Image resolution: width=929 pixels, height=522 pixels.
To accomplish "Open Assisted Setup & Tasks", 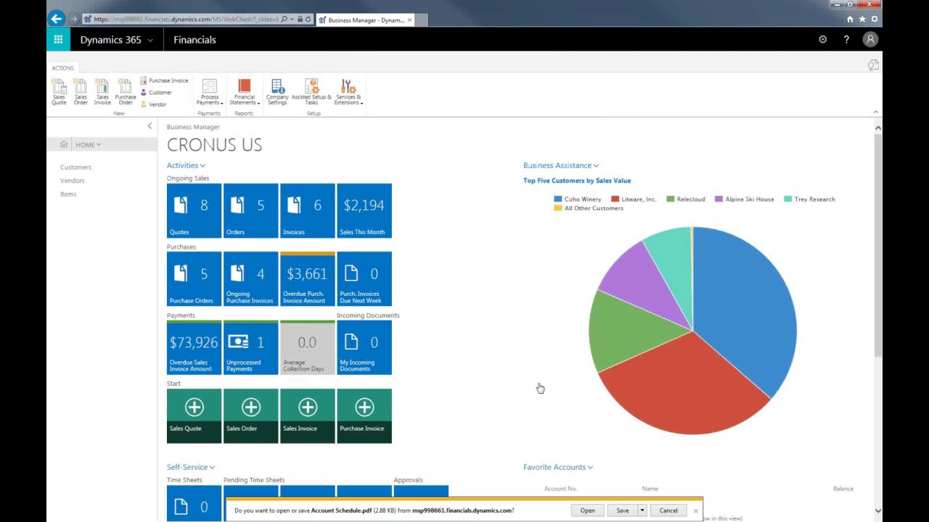I will (311, 92).
